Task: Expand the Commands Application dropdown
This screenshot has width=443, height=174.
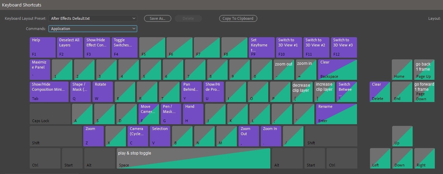Action: pos(92,29)
